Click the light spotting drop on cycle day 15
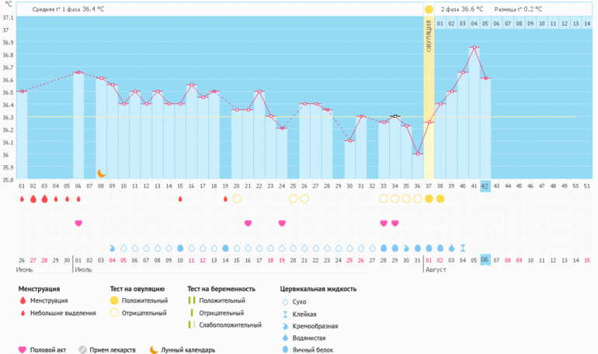 pyautogui.click(x=180, y=200)
